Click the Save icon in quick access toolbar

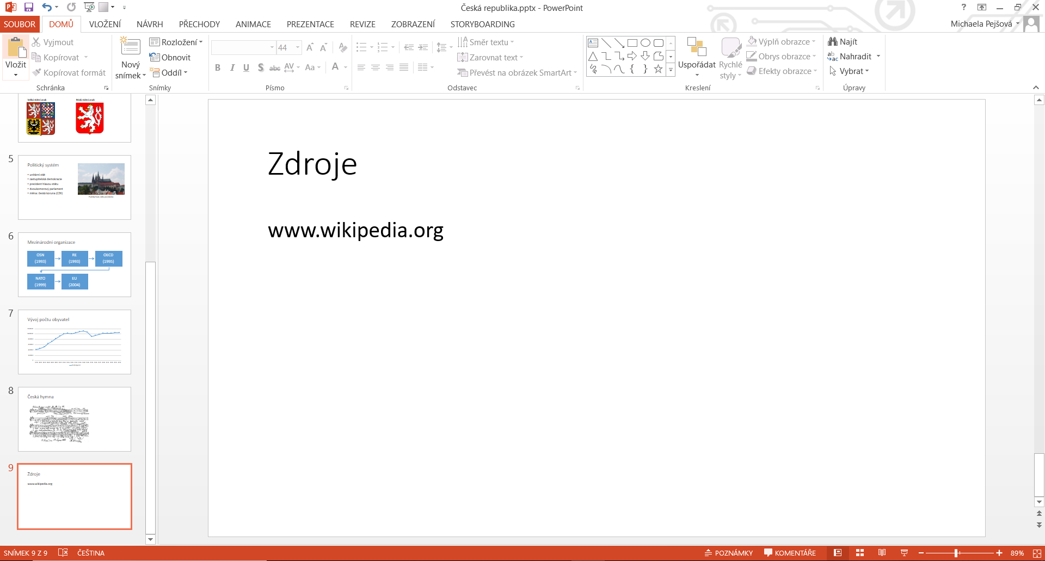click(29, 7)
